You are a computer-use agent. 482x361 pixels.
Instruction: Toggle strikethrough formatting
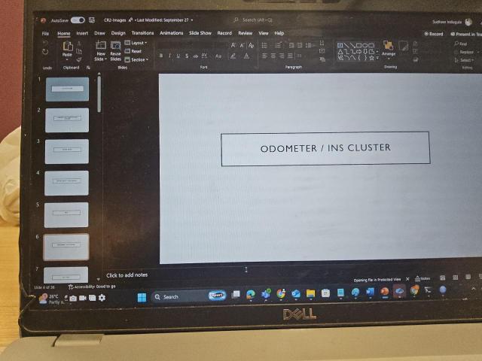[x=196, y=56]
